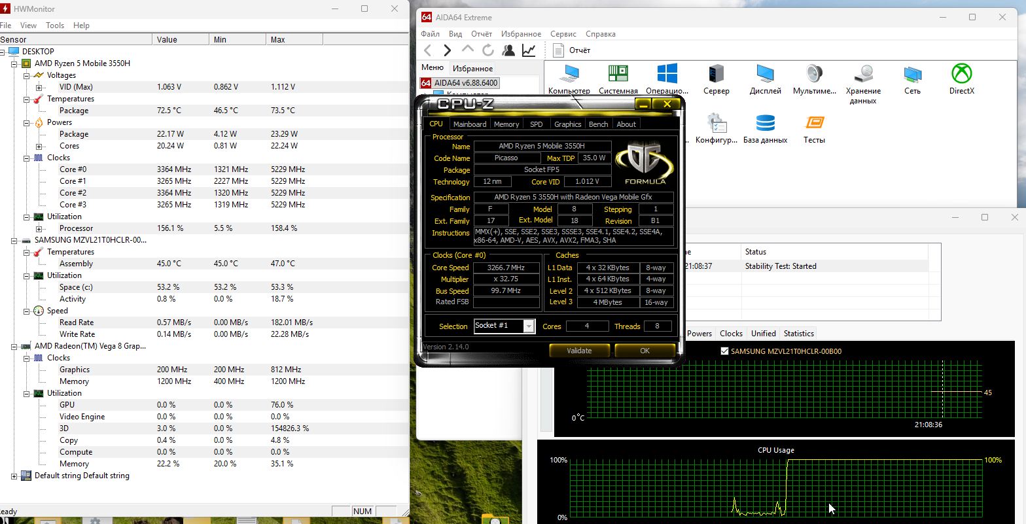The image size is (1026, 524).
Task: Collapse the SAMSUNG MZVL21T0HCLR drive node
Action: pos(14,240)
